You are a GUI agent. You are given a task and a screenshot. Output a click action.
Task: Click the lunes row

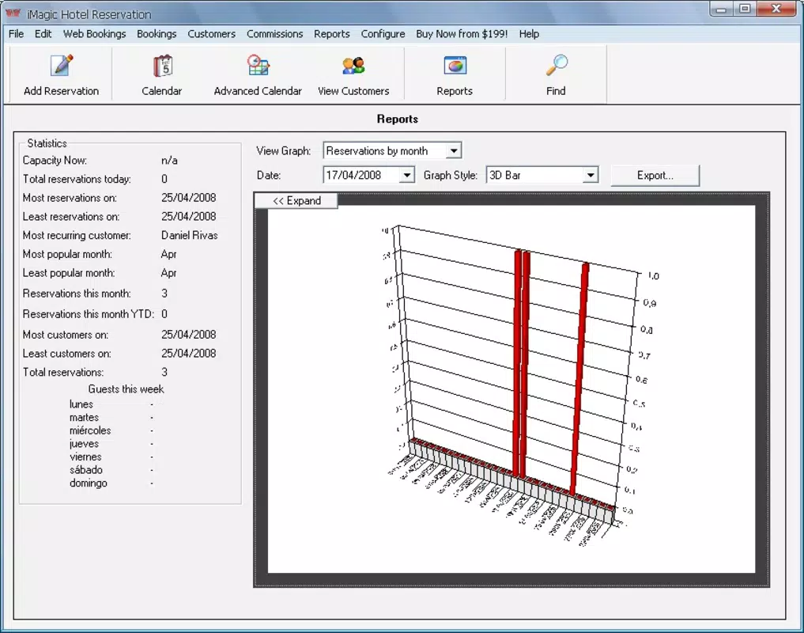coord(111,404)
